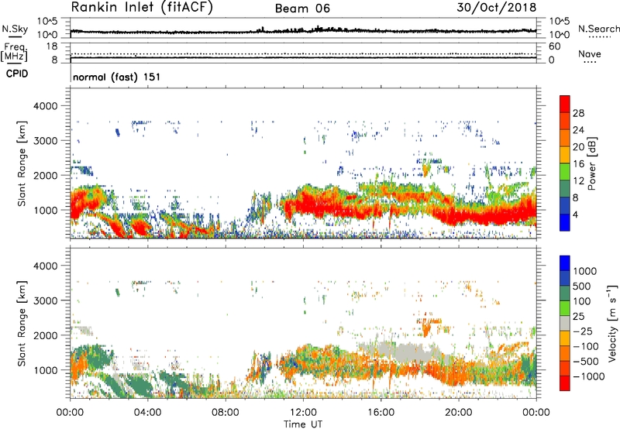The height and width of the screenshot is (429, 620).
Task: Click the 'Power [dB]' colorbar title
Action: 591,163
